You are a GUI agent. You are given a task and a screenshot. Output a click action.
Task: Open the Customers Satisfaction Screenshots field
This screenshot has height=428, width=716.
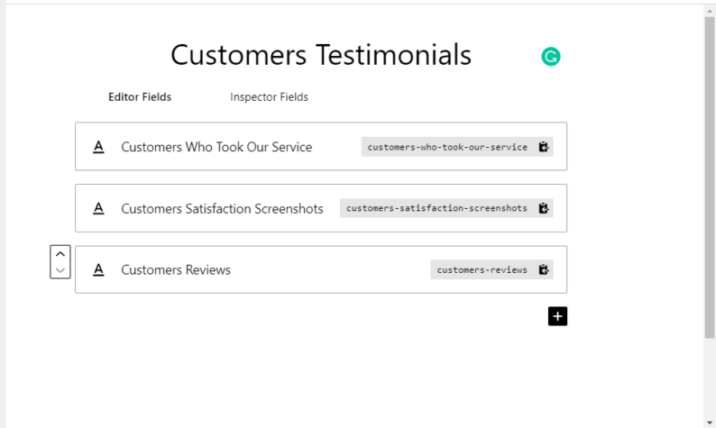pos(321,208)
